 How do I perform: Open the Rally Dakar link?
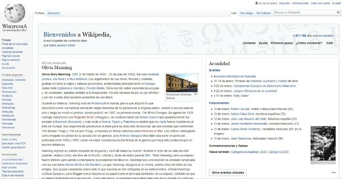[241, 96]
